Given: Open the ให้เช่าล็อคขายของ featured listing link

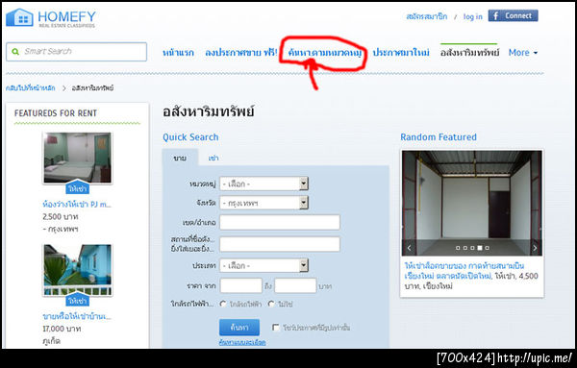Looking at the screenshot, I should click(x=464, y=271).
